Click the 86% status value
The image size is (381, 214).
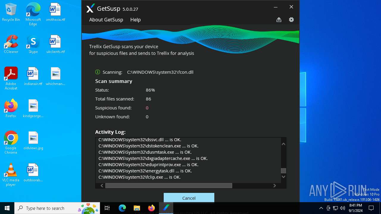point(150,90)
